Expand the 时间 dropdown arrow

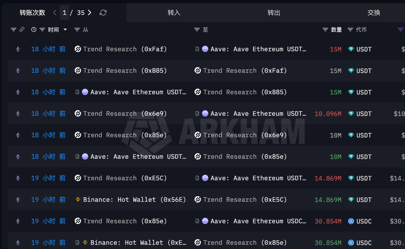65,29
